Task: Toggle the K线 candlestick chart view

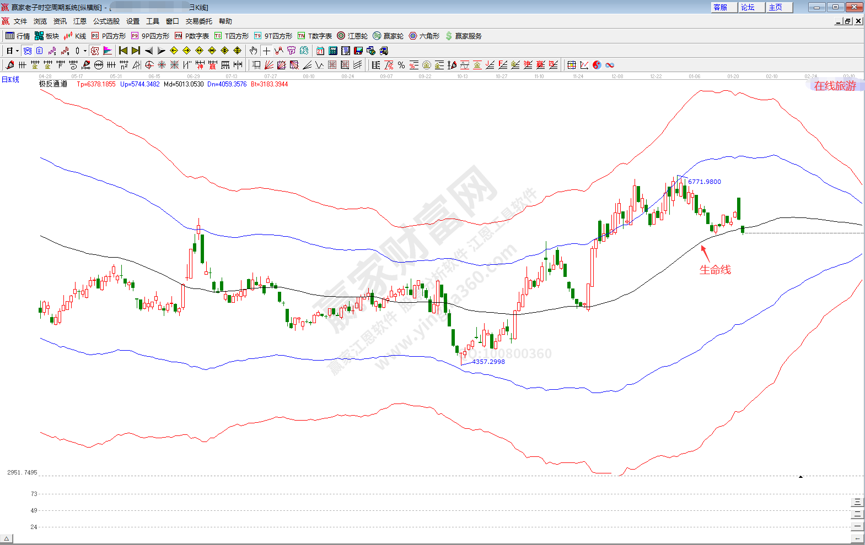Action: point(75,36)
